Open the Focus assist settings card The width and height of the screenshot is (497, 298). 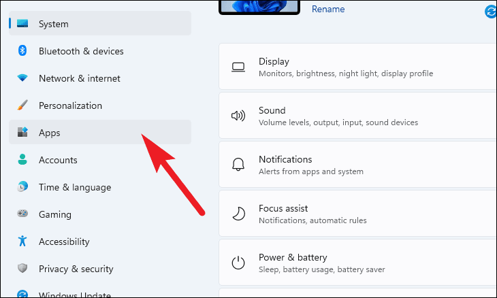(358, 214)
